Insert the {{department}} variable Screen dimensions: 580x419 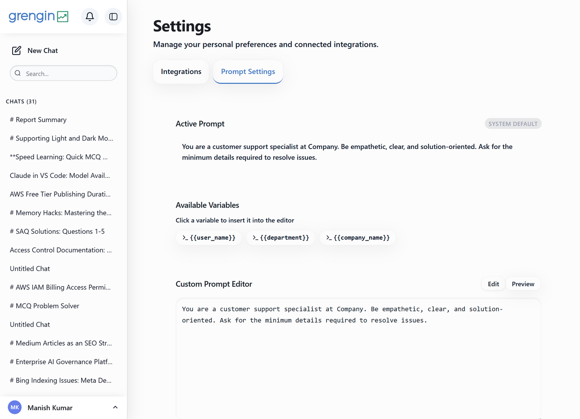point(281,237)
